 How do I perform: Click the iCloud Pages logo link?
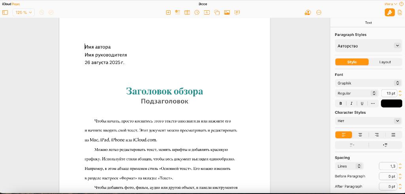click(11, 4)
